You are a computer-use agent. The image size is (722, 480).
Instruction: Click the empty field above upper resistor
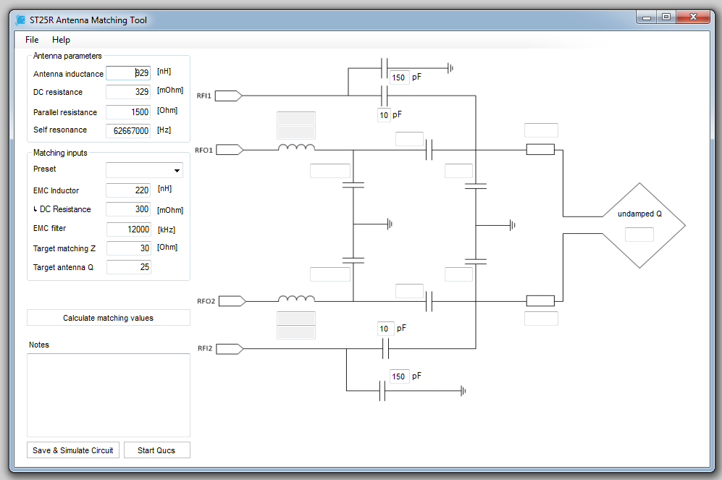coord(541,130)
